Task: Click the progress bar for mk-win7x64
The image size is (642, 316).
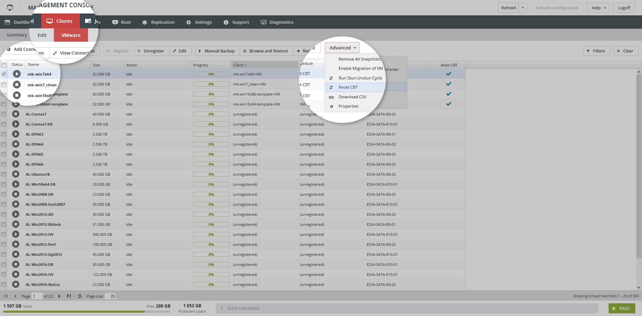Action: [x=211, y=74]
